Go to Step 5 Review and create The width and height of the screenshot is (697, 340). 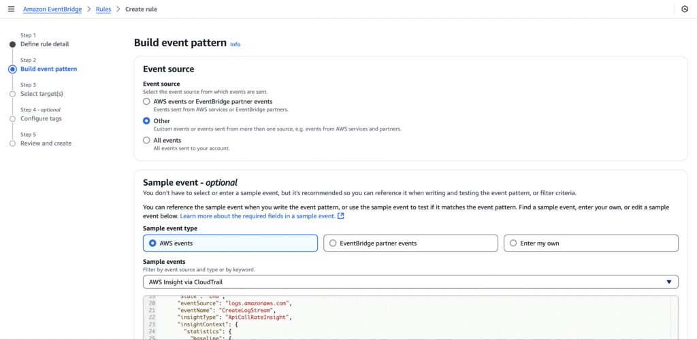tap(46, 143)
